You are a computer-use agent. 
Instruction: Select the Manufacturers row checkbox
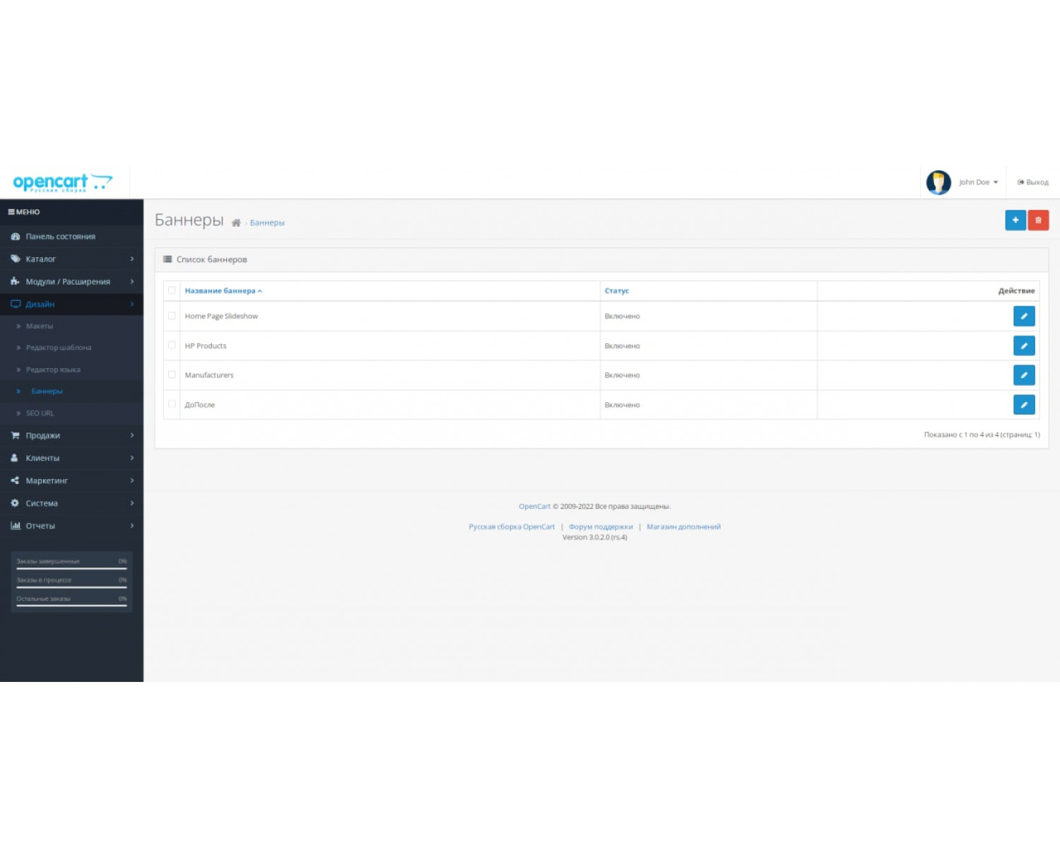[172, 375]
